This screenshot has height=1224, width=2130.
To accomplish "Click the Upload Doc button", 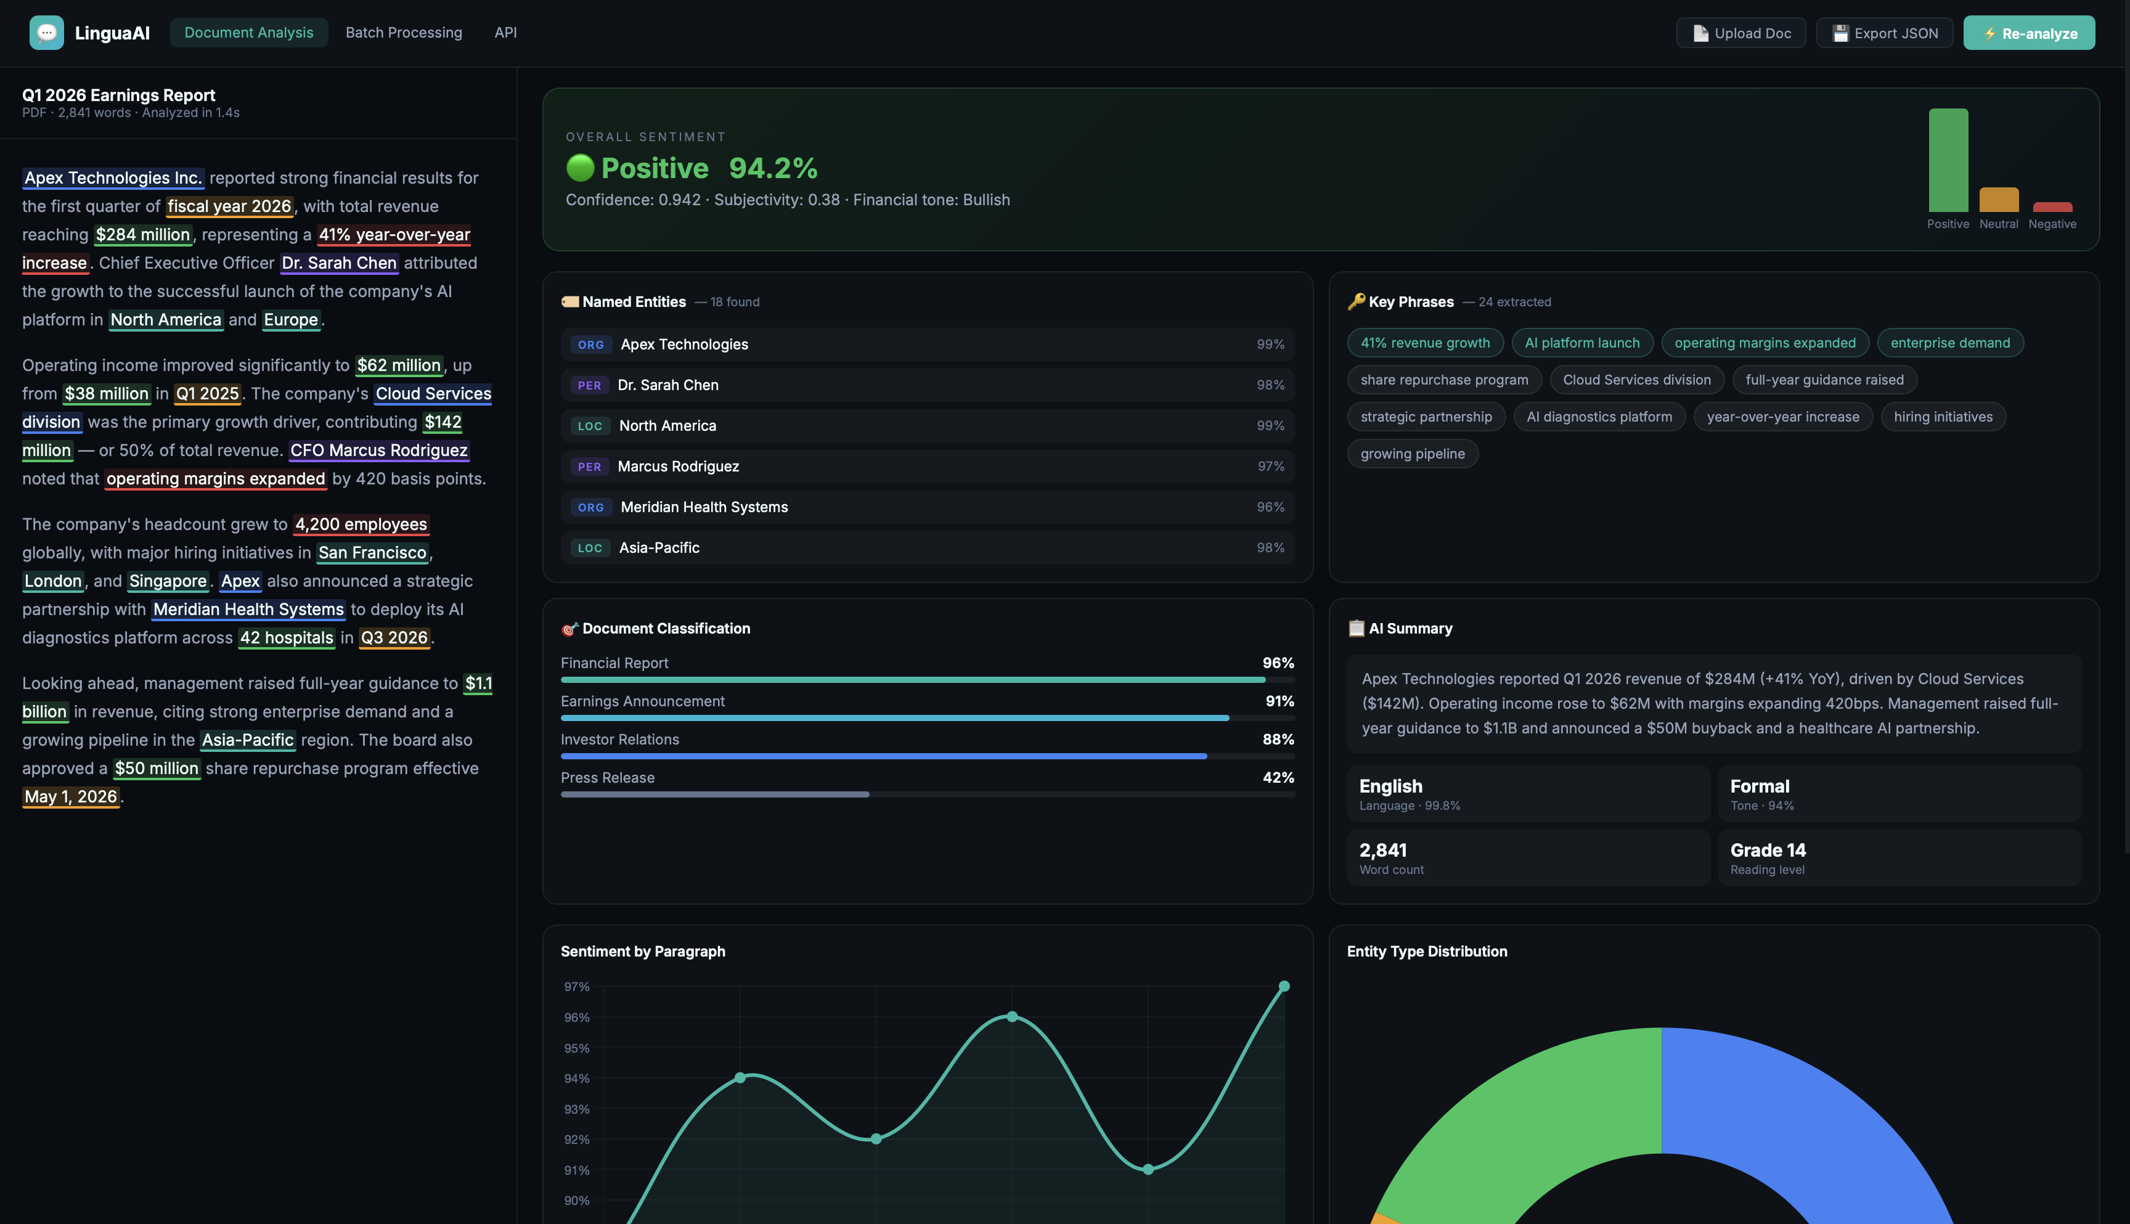I will click(1741, 33).
